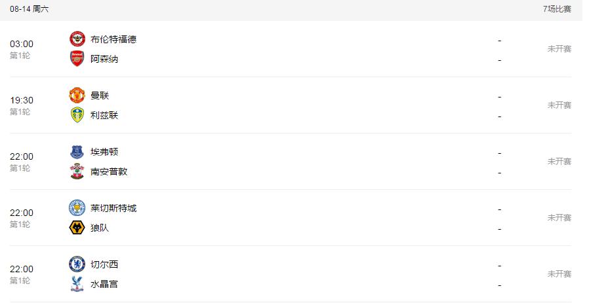Viewport: 589px width, 303px height.
Task: Open the 阿森纳 team link
Action: tap(104, 59)
